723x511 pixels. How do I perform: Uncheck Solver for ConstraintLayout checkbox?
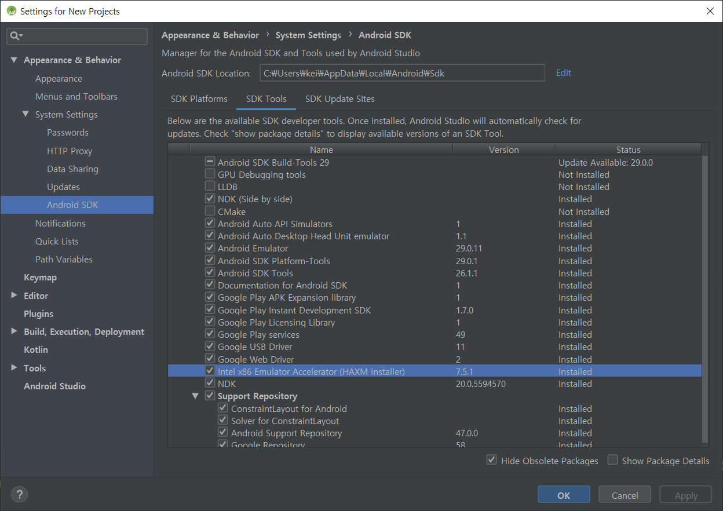(223, 421)
